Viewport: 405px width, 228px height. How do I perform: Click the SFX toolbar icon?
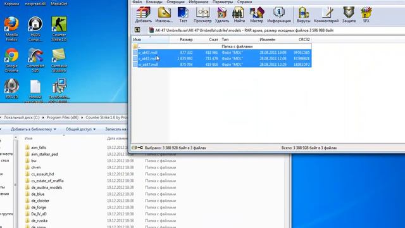366,15
